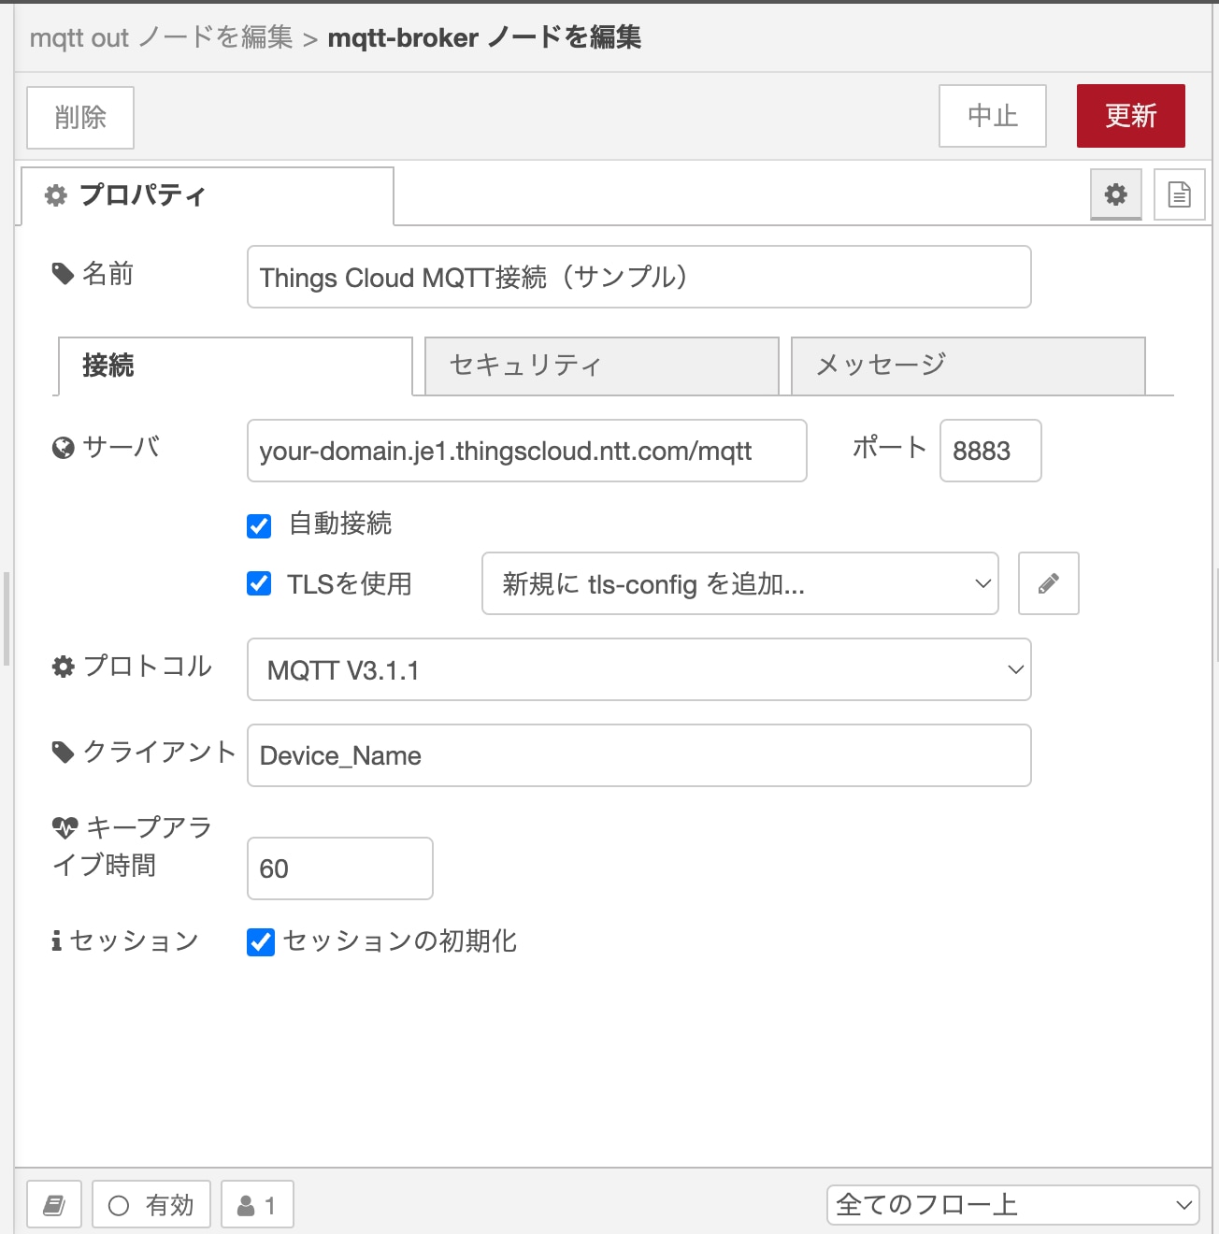This screenshot has width=1219, height=1234.
Task: Open node properties gear icon
Action: [x=1116, y=194]
